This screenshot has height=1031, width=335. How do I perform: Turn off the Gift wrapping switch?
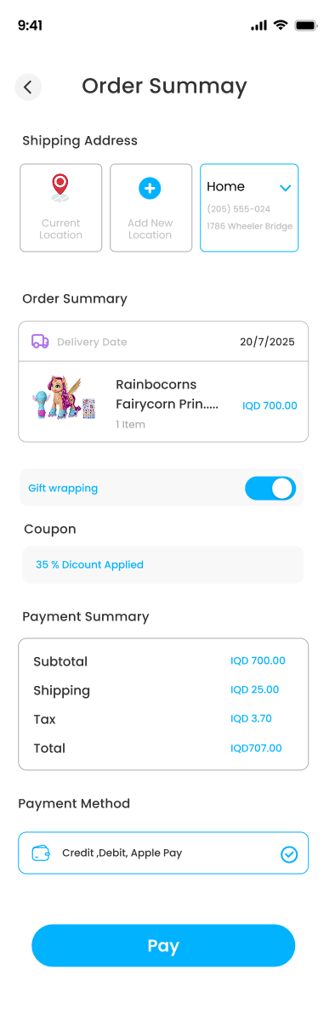coord(270,488)
